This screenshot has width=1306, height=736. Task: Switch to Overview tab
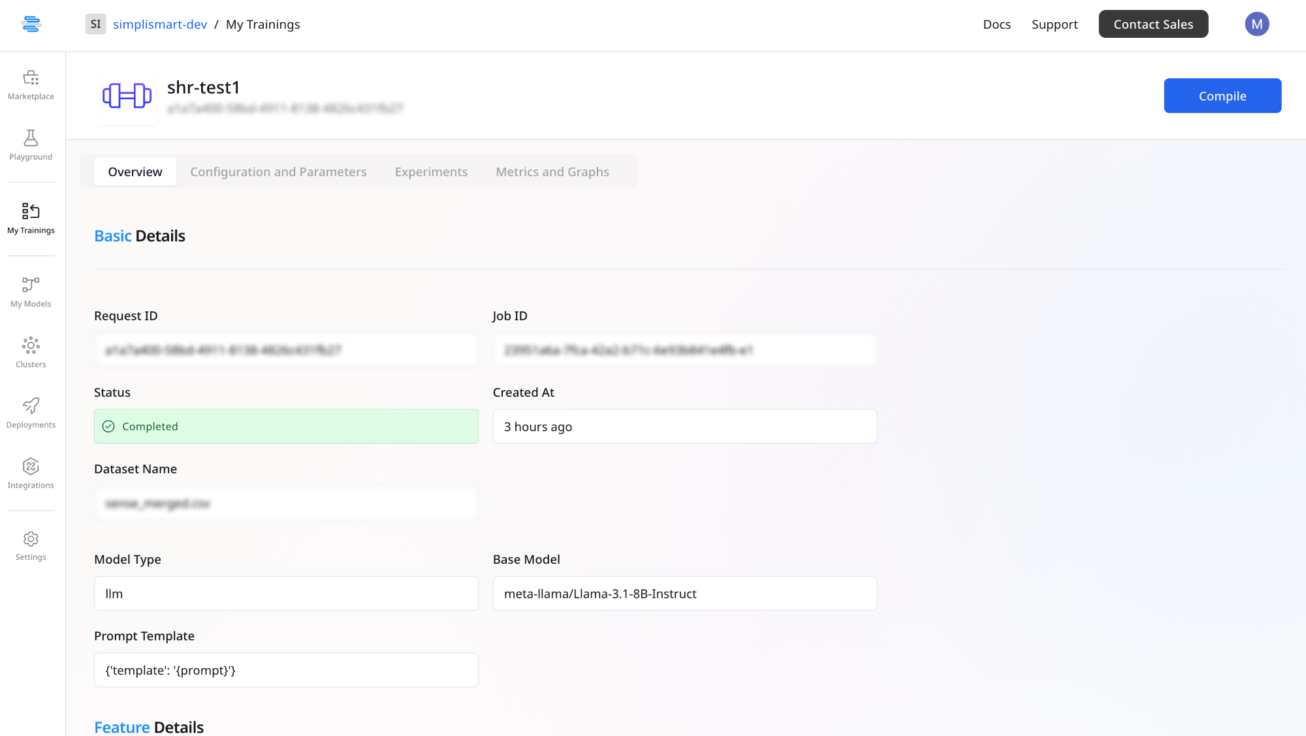tap(135, 172)
